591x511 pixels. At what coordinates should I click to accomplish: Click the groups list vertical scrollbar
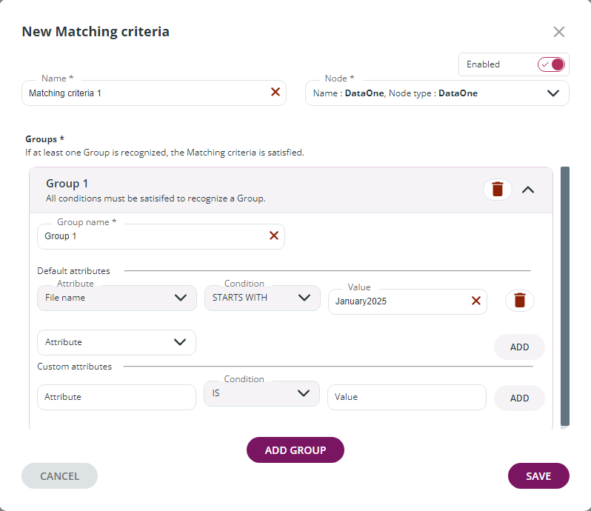coord(564,296)
